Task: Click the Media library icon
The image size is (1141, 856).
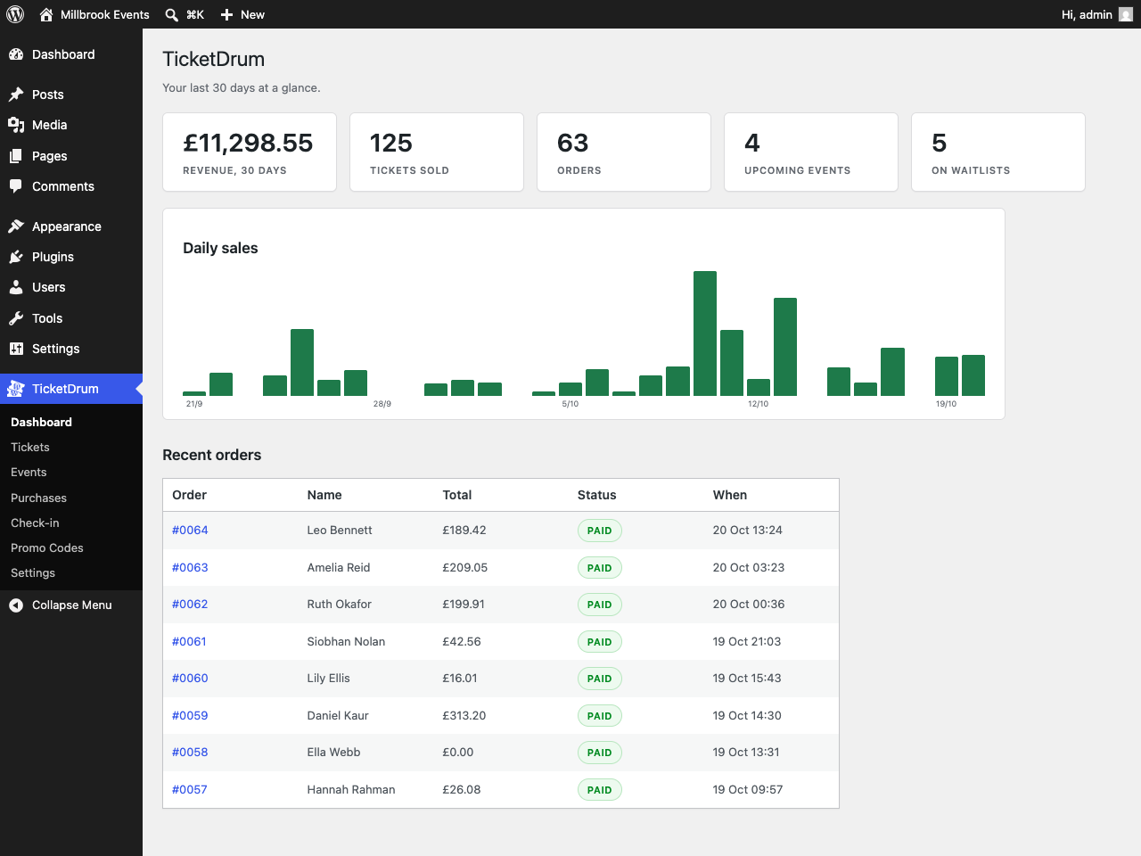Action: 16,125
